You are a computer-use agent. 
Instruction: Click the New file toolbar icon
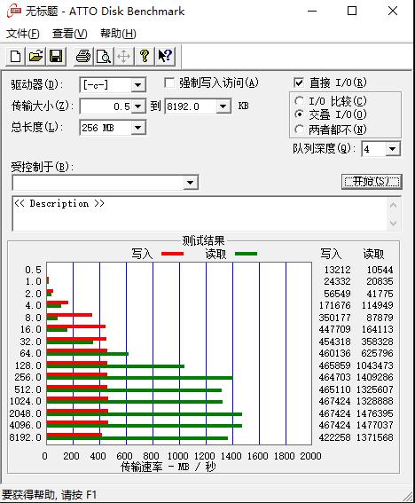[15, 57]
